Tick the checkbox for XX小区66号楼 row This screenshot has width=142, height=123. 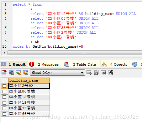4,114
